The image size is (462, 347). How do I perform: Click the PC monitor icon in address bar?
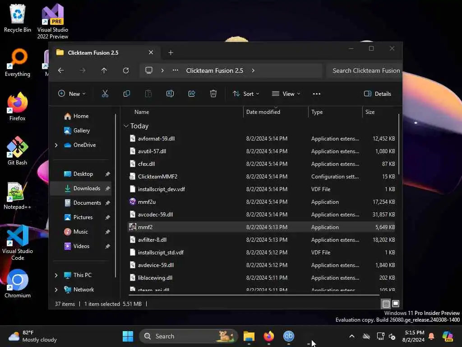pyautogui.click(x=149, y=70)
